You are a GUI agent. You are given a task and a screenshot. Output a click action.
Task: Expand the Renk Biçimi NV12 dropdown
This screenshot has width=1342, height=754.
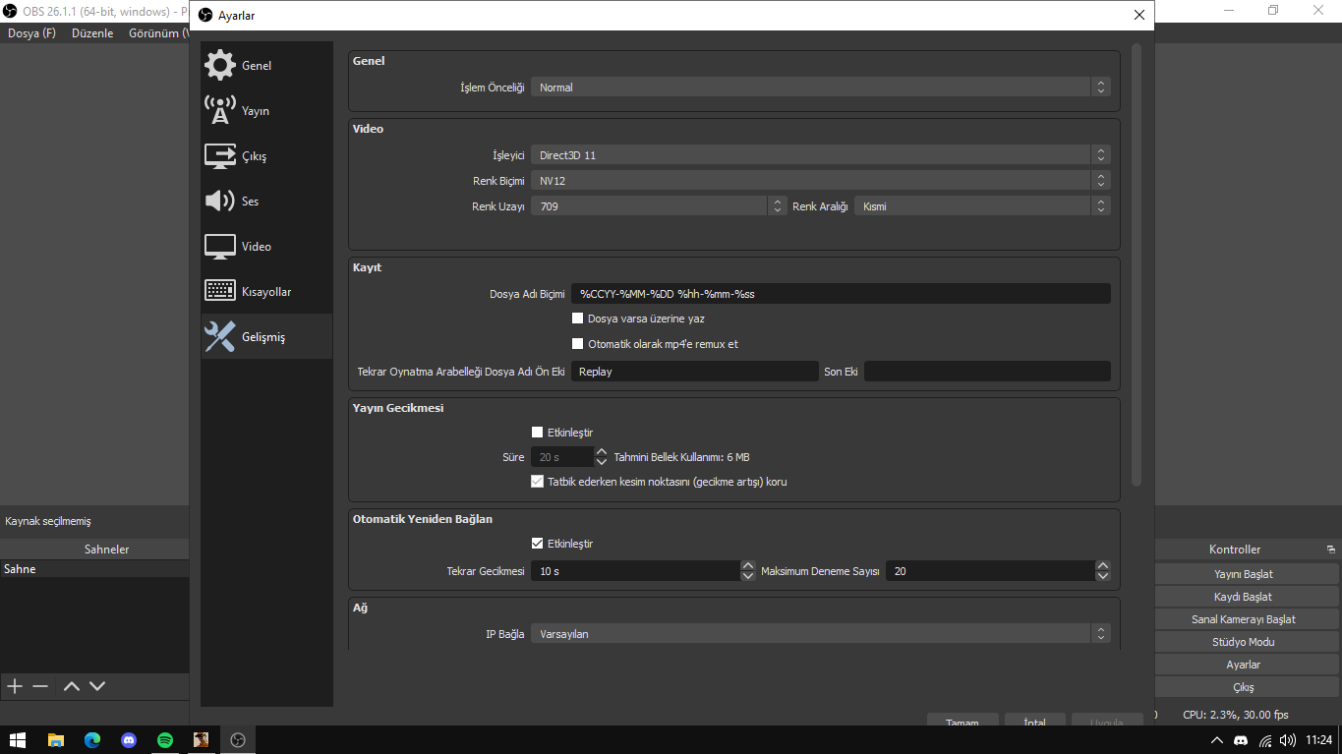820,181
